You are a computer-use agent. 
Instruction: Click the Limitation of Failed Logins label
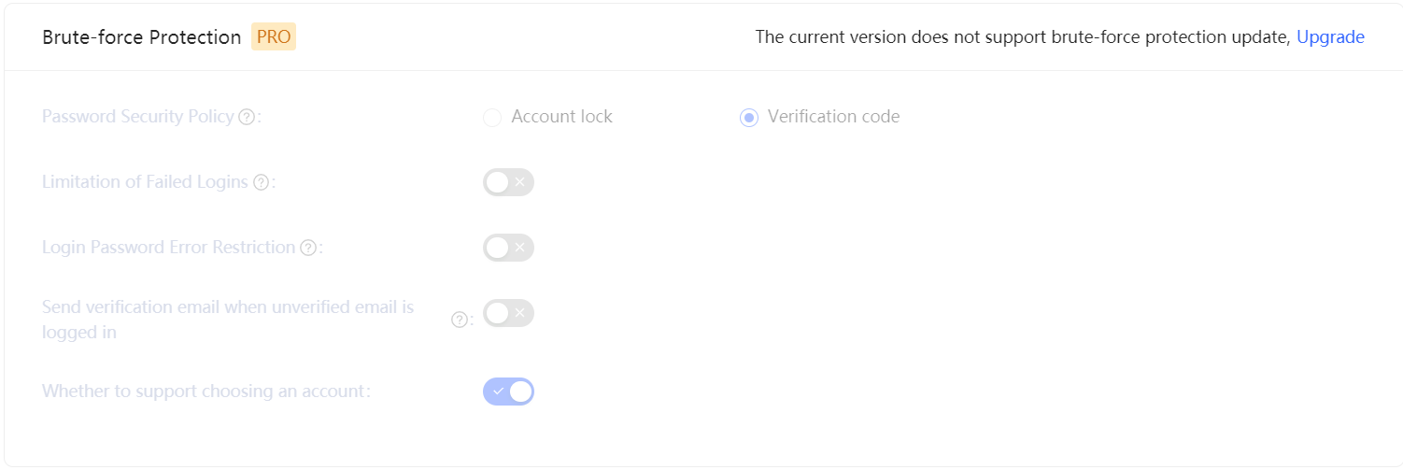click(145, 182)
